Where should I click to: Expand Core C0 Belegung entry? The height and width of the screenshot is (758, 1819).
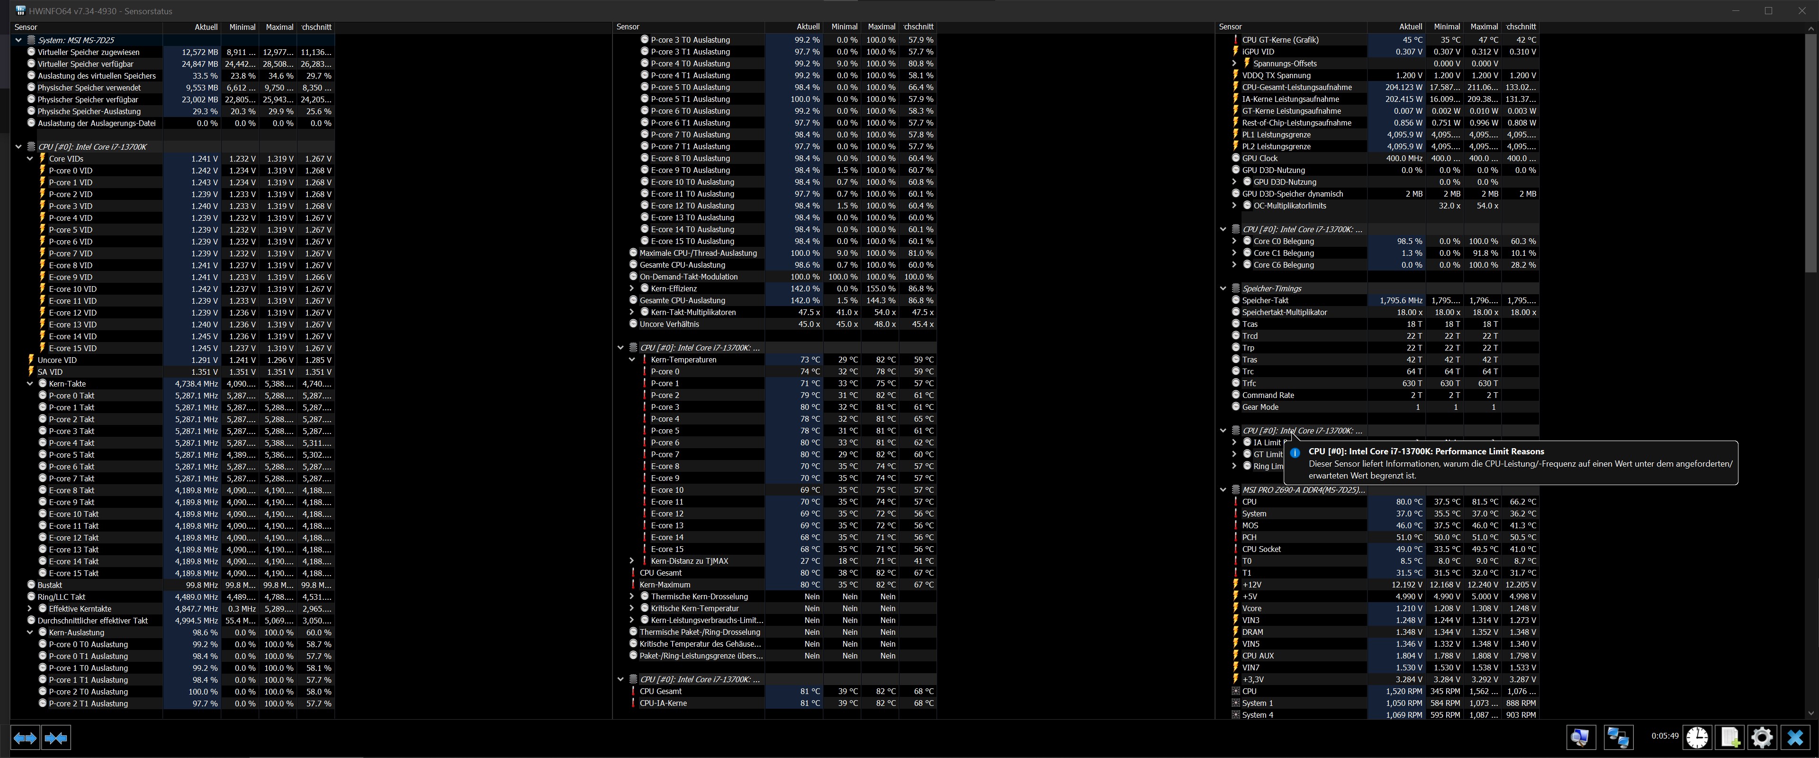coord(1234,241)
